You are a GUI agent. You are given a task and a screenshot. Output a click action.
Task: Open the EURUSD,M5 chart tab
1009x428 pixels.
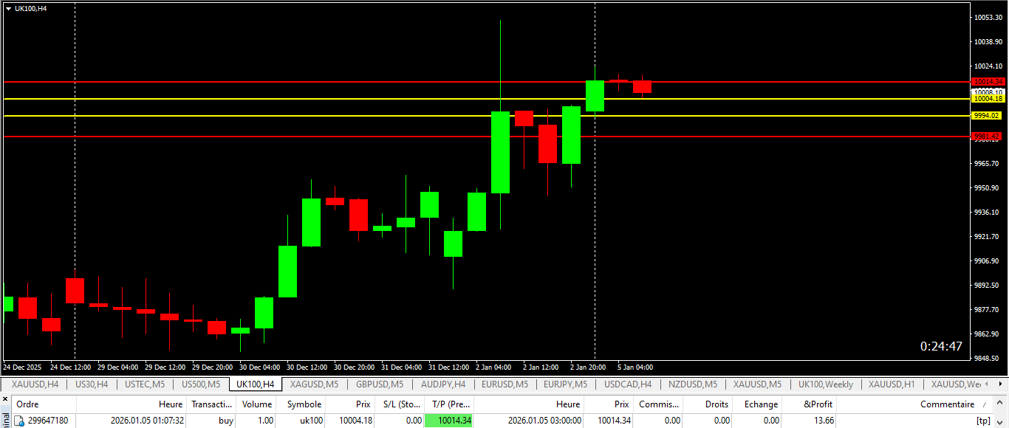[504, 384]
